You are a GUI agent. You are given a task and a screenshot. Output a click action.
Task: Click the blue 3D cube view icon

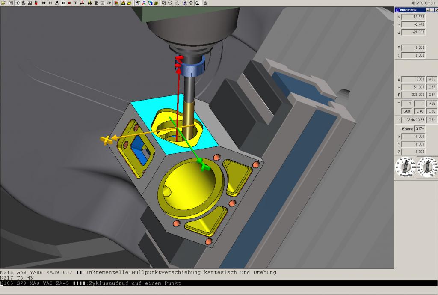150,3
